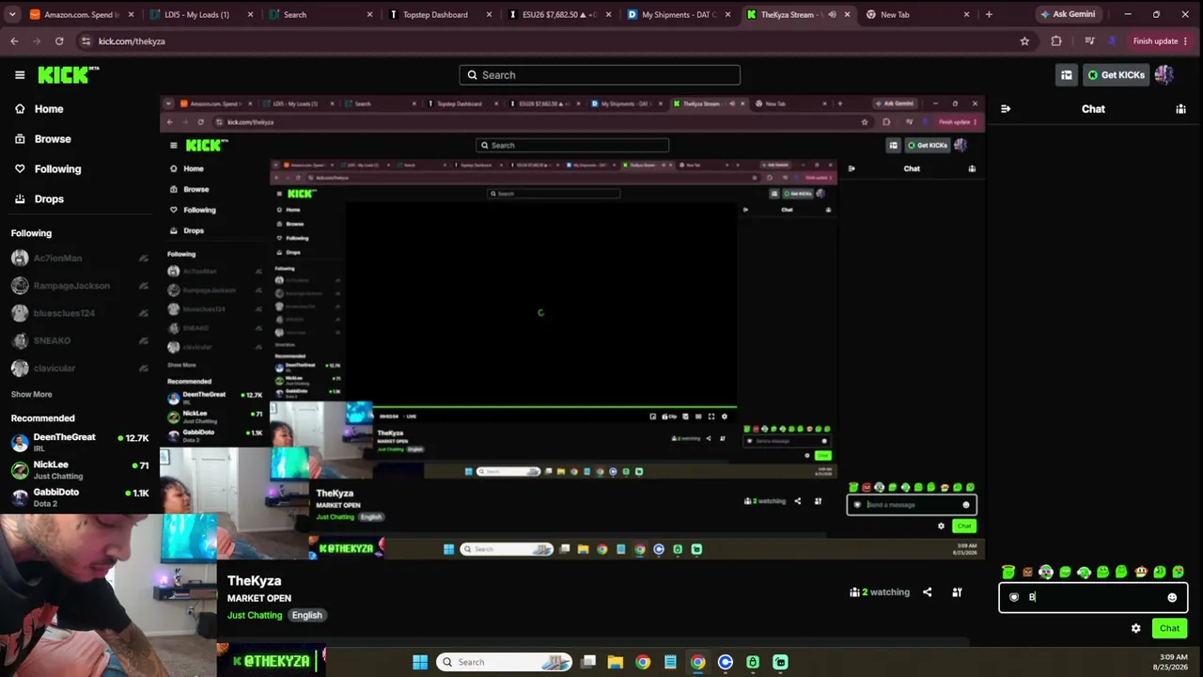The height and width of the screenshot is (677, 1203).
Task: Open the browser extensions puzzle icon
Action: [1056, 41]
